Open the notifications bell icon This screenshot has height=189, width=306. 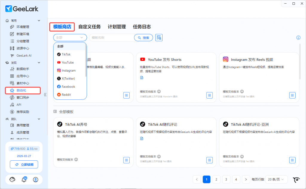(24, 179)
